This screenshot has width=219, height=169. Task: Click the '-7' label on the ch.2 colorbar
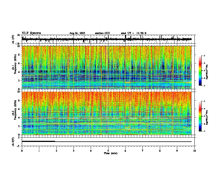tap(204, 131)
